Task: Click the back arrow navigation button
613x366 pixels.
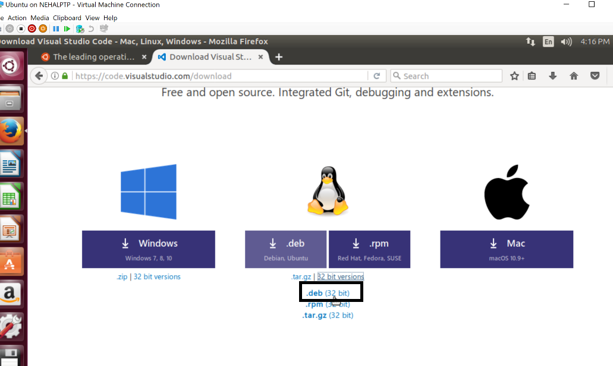Action: 39,76
